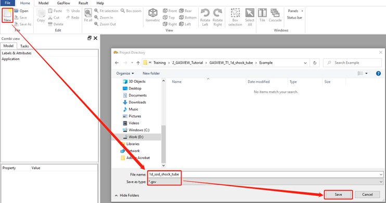
Task: Switch to Isometric view
Action: pyautogui.click(x=152, y=15)
